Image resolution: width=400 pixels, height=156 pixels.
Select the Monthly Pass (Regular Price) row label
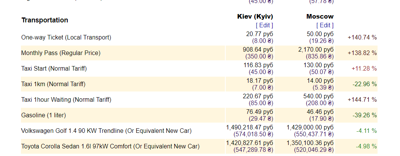(61, 53)
